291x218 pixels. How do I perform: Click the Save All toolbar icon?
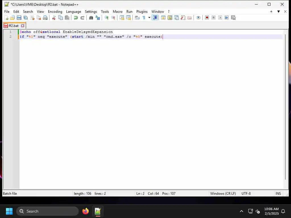pos(25,18)
